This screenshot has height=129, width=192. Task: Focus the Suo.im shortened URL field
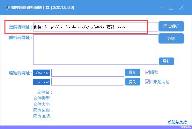point(88,73)
